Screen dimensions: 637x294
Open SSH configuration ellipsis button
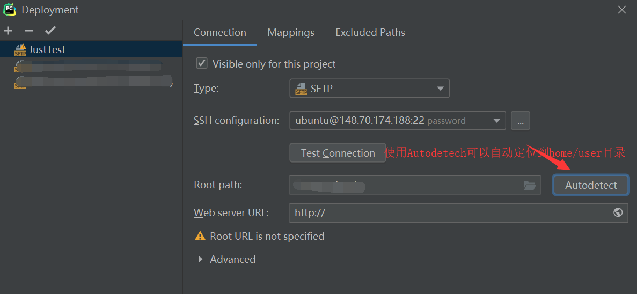[521, 121]
